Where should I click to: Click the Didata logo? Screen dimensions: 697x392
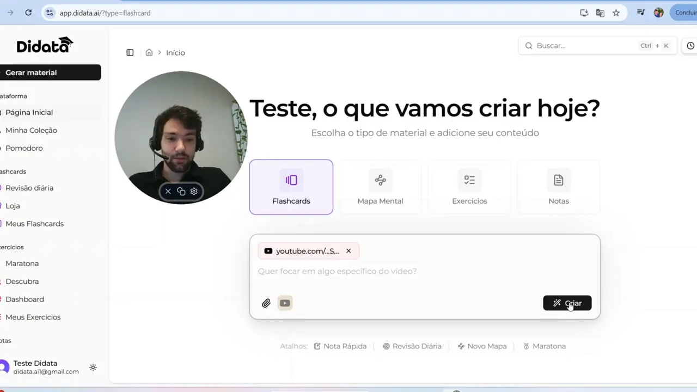[45, 46]
